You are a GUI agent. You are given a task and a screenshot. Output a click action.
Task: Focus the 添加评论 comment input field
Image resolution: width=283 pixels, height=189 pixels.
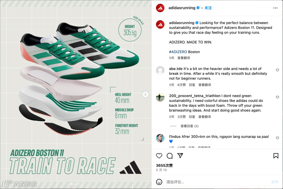tap(217, 182)
